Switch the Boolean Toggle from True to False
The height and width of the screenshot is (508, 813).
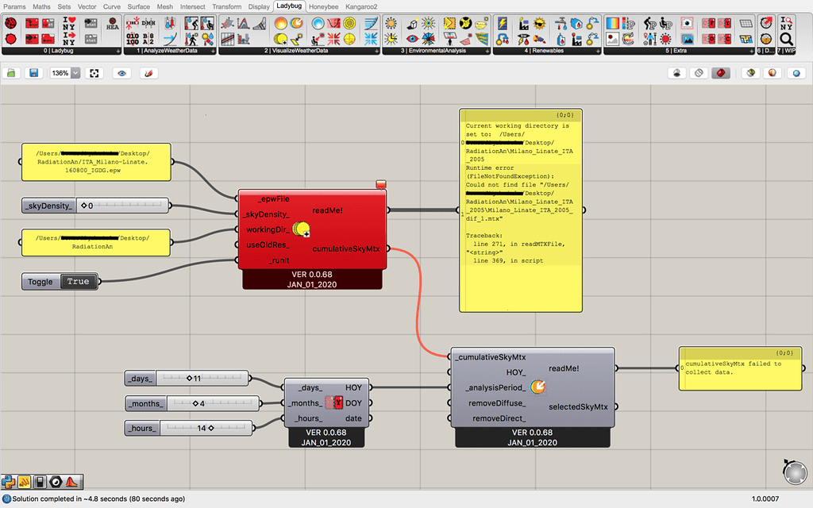pyautogui.click(x=77, y=281)
